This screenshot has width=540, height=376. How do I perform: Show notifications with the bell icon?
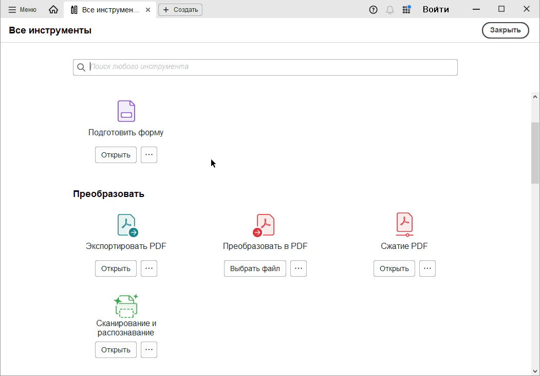tap(390, 10)
